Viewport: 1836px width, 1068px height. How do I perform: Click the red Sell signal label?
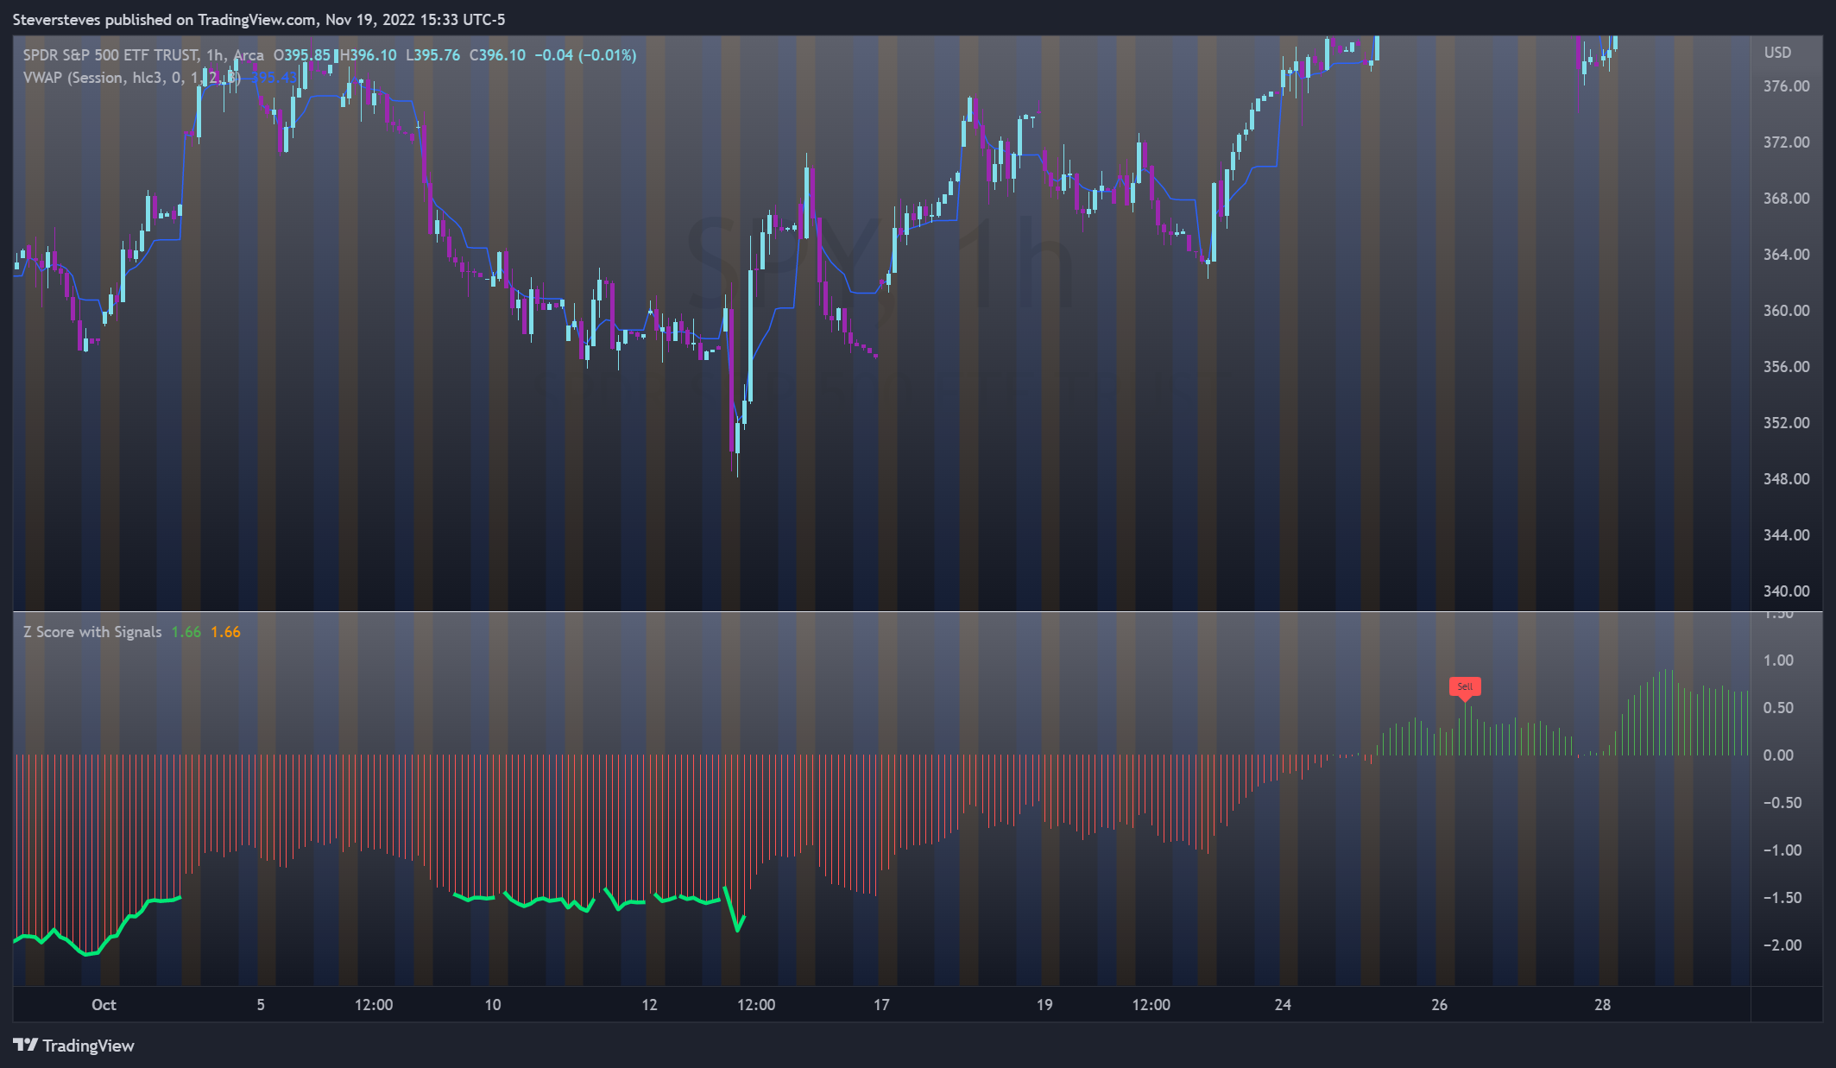click(1465, 687)
